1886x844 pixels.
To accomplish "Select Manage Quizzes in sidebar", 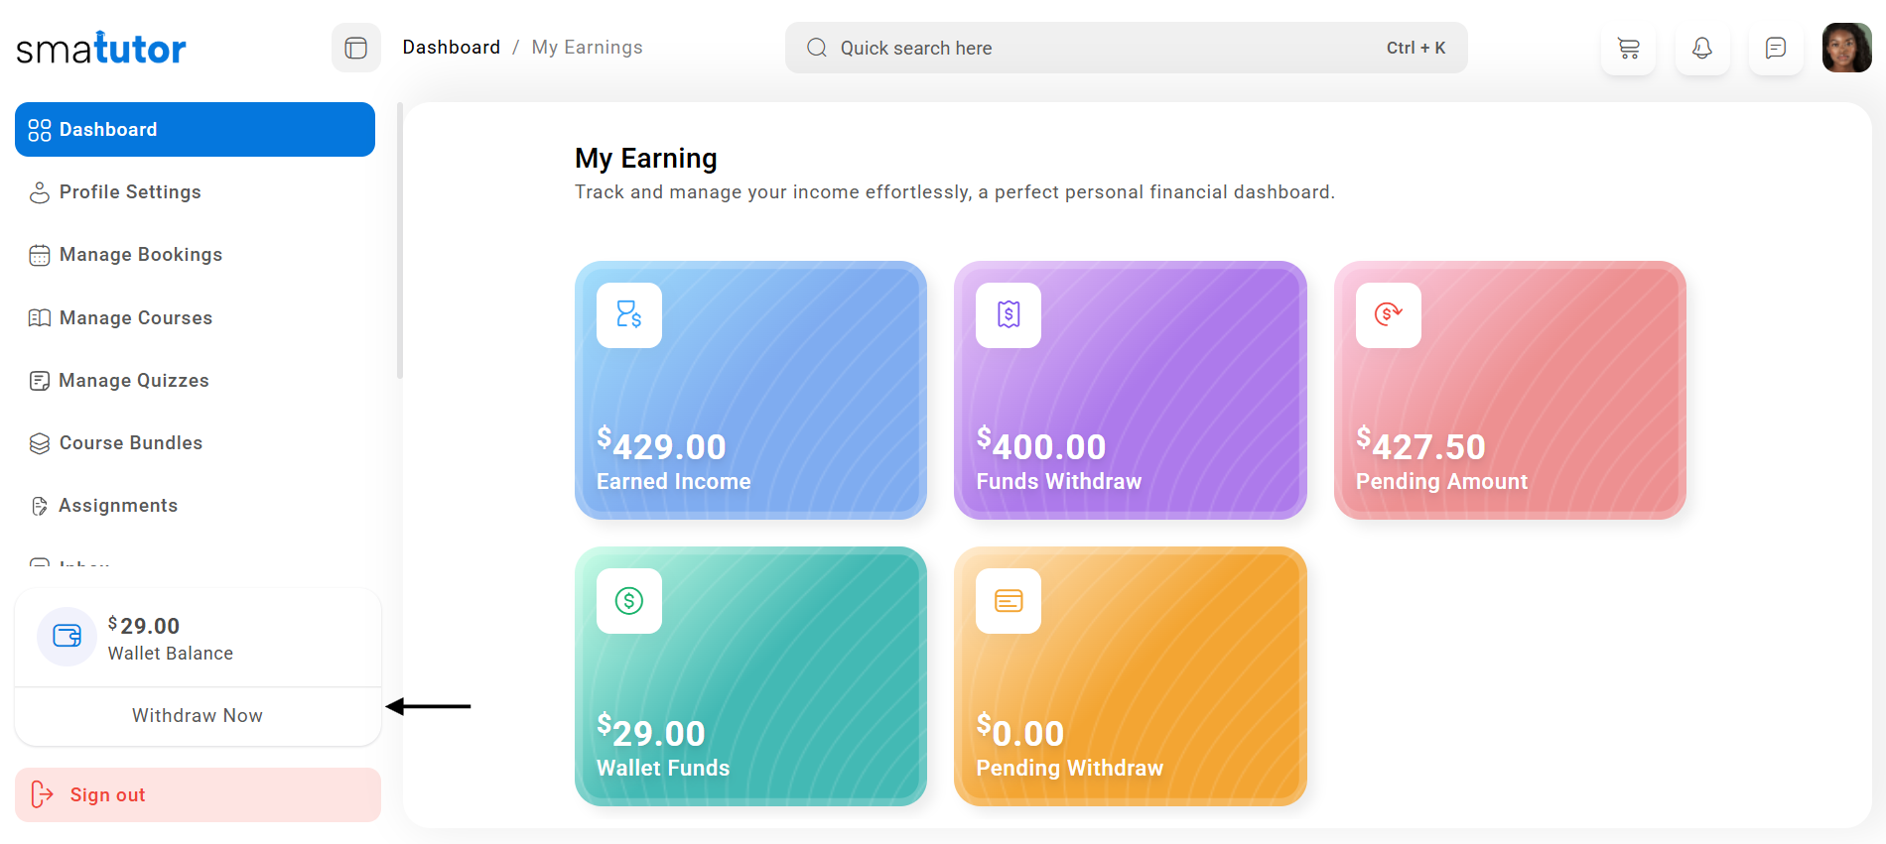I will pyautogui.click(x=133, y=381).
